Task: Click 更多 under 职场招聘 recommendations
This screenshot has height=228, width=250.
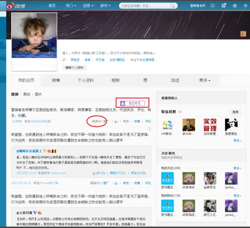Action: pyautogui.click(x=237, y=140)
